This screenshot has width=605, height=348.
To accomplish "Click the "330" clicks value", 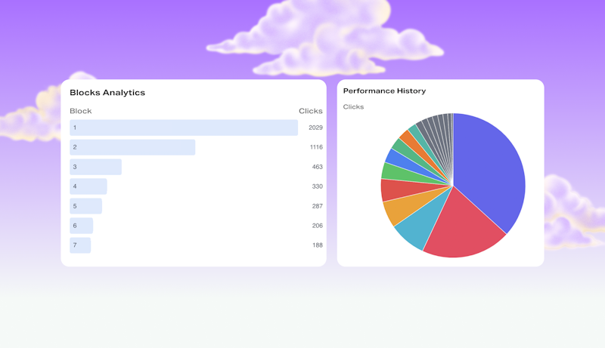I will pos(318,186).
